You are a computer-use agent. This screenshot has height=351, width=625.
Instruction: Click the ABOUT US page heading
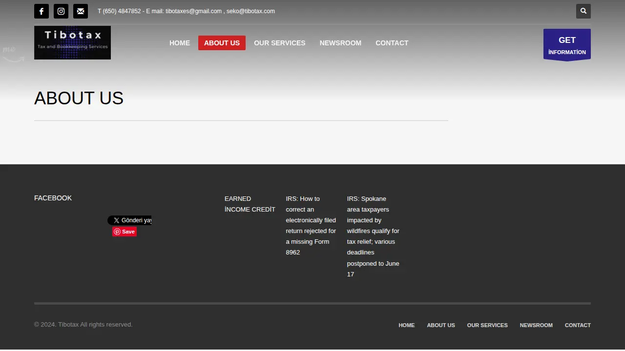[79, 98]
